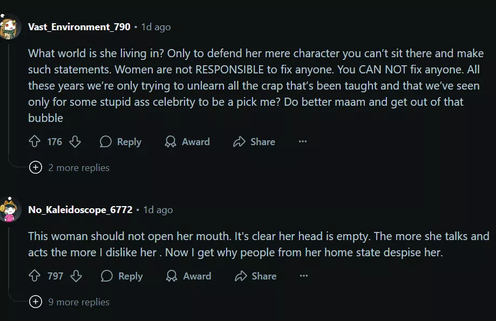The height and width of the screenshot is (321, 496).
Task: Open No_Kaleidoscope_6772's avatar profile
Action: pos(10,210)
